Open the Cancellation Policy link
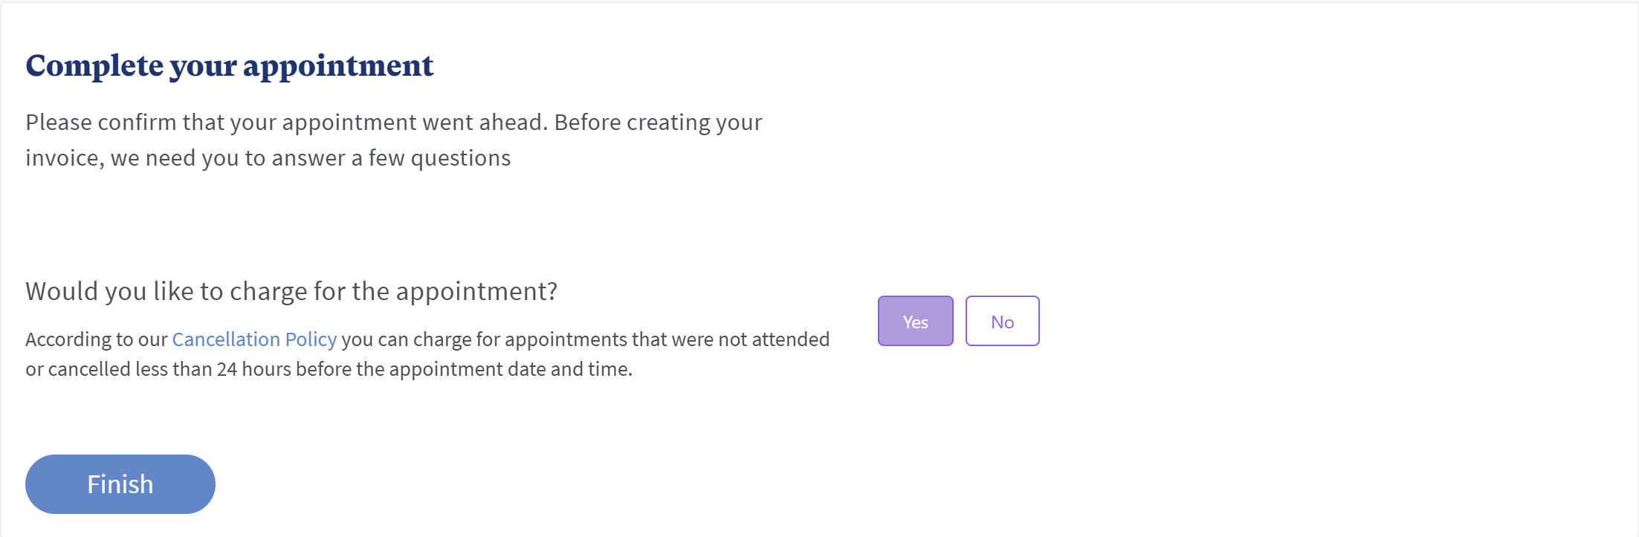This screenshot has width=1639, height=537. (254, 339)
